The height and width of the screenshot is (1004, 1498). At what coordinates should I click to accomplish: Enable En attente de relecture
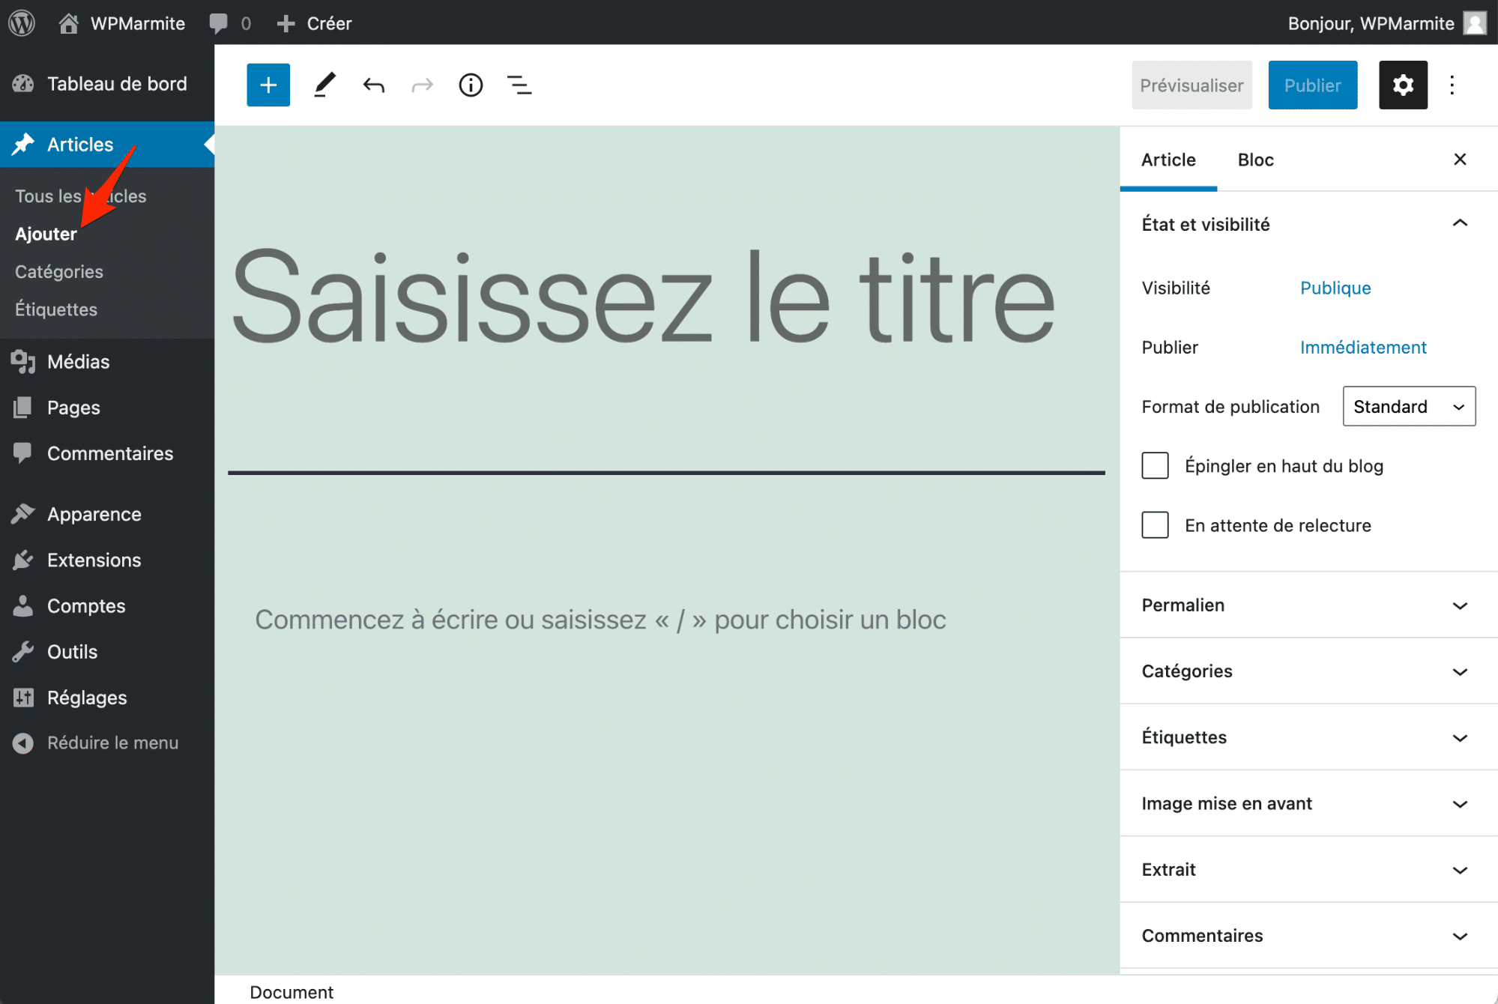[1155, 524]
